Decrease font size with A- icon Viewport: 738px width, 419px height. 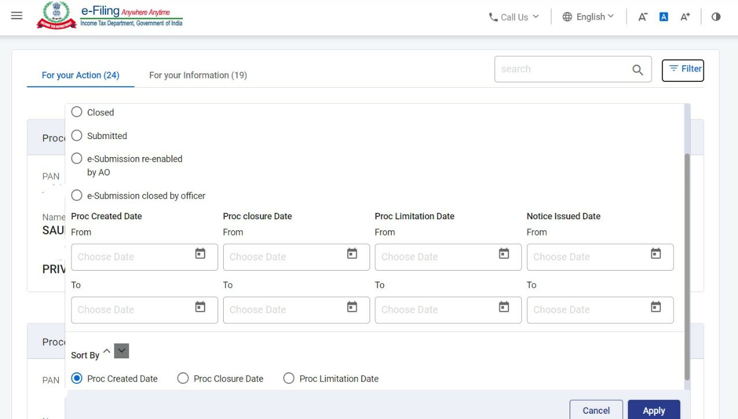pos(642,17)
